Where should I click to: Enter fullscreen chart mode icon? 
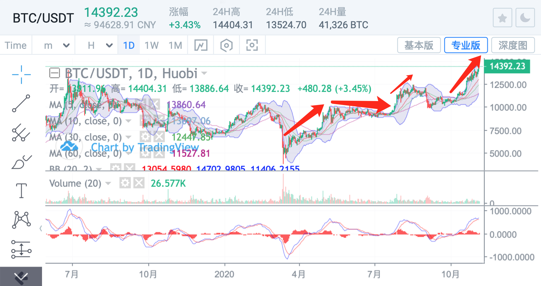[252, 45]
